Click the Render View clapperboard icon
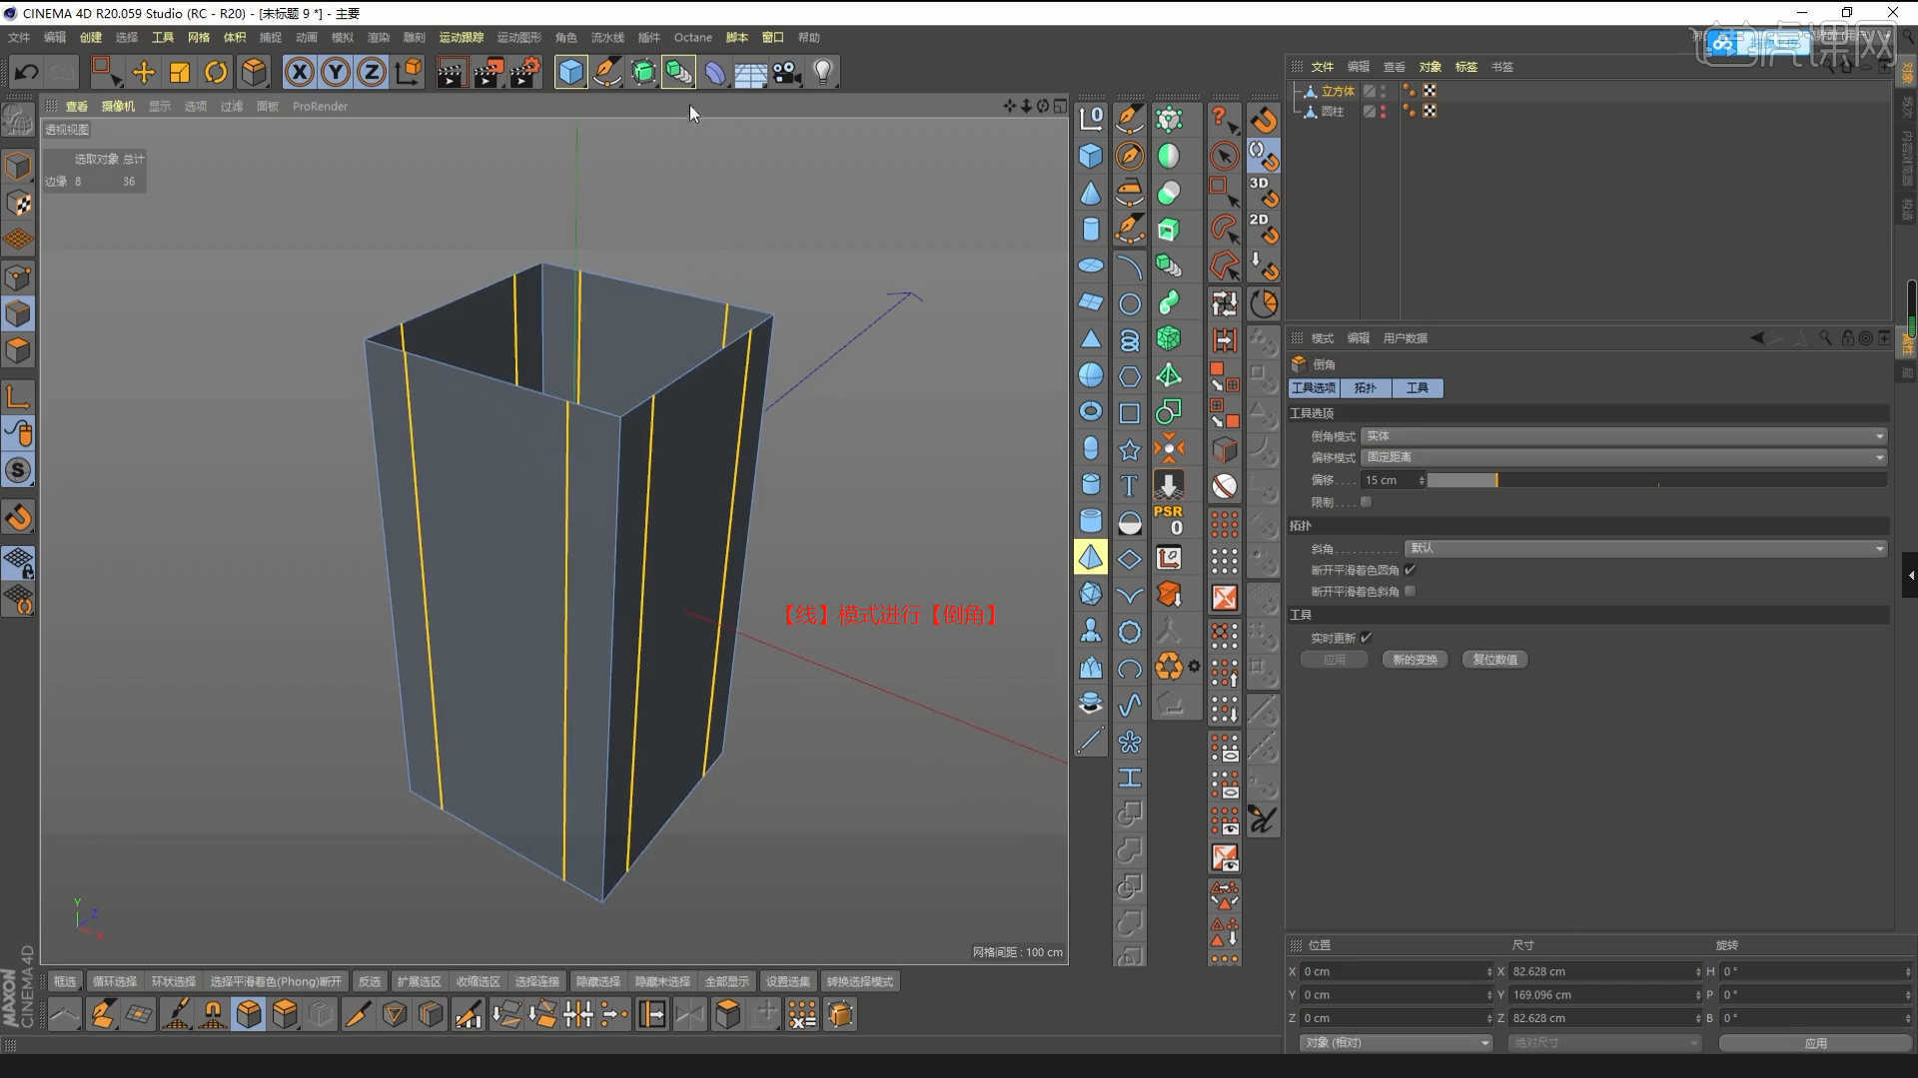 pos(451,72)
